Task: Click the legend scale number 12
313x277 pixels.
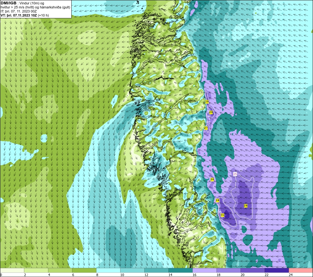Action: pos(146,275)
